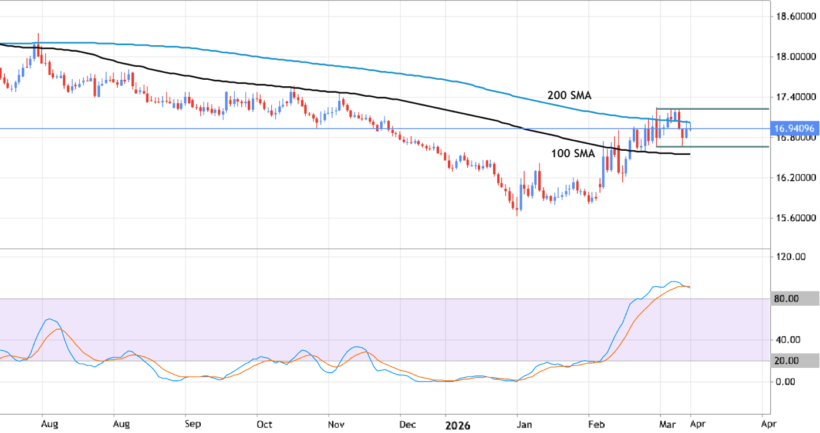The height and width of the screenshot is (433, 820).
Task: Click the 2026 label on the time axis
Action: tap(458, 425)
